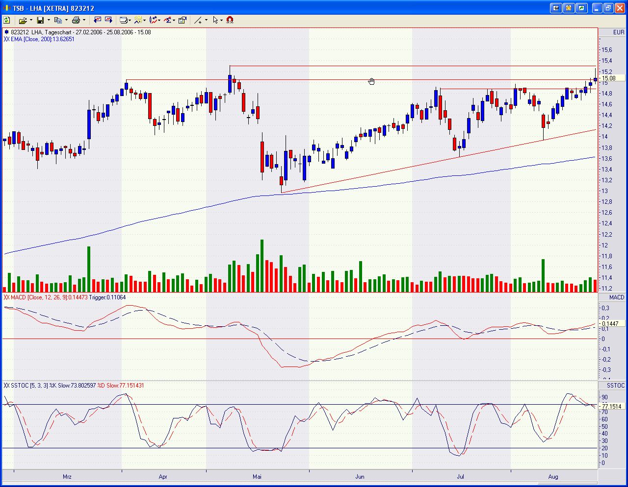Click the SSTOC indicator label text
This screenshot has width=628, height=487.
74,386
